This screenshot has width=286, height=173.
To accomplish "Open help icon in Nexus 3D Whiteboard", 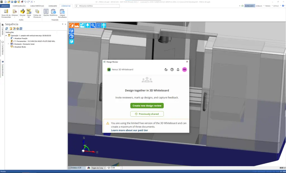I will click(x=172, y=69).
